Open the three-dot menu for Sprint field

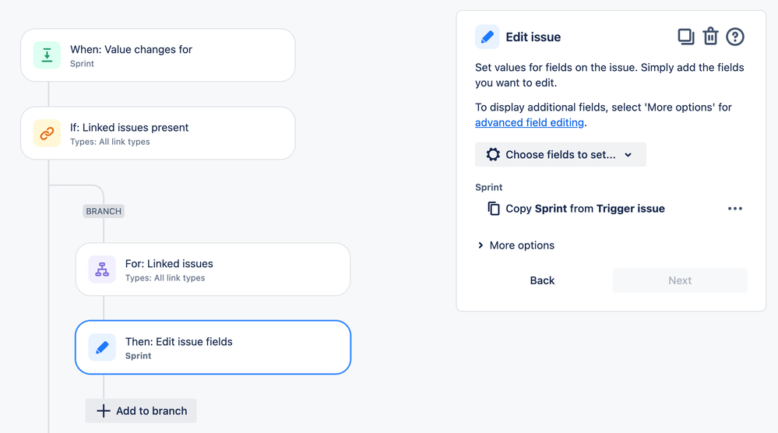735,208
